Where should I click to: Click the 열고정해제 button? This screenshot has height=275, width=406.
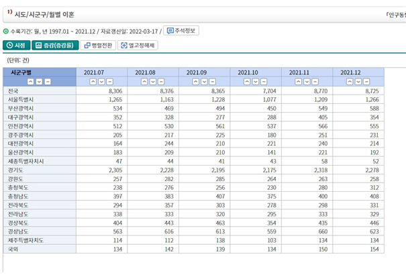tap(138, 45)
